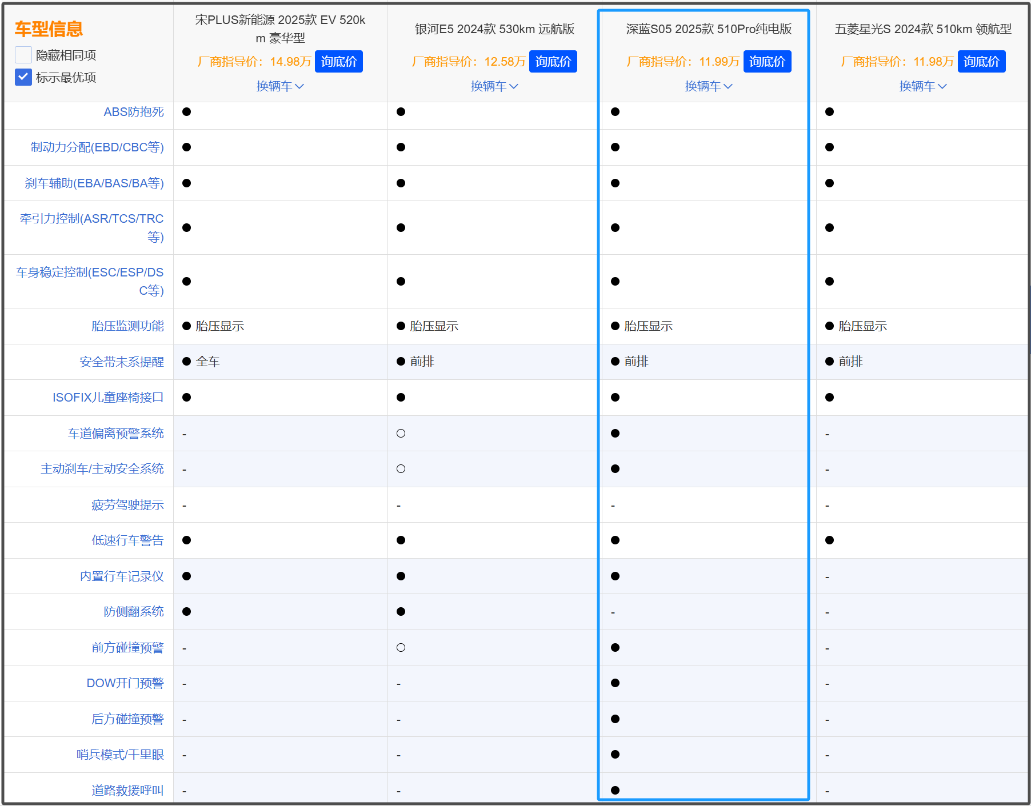Select 五菱星光S 2024款 510km 领航型 title

(x=923, y=29)
